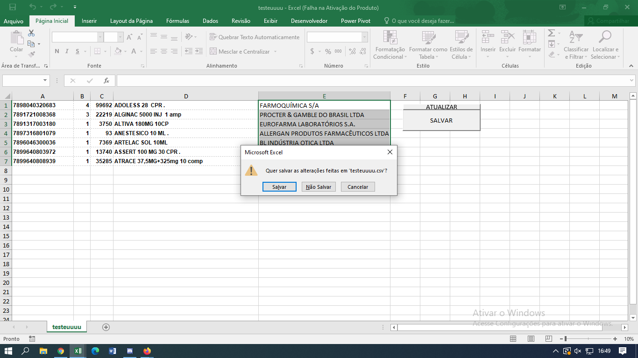Expand Classificar e Filtrar menu
This screenshot has height=358, width=638.
coord(576,45)
